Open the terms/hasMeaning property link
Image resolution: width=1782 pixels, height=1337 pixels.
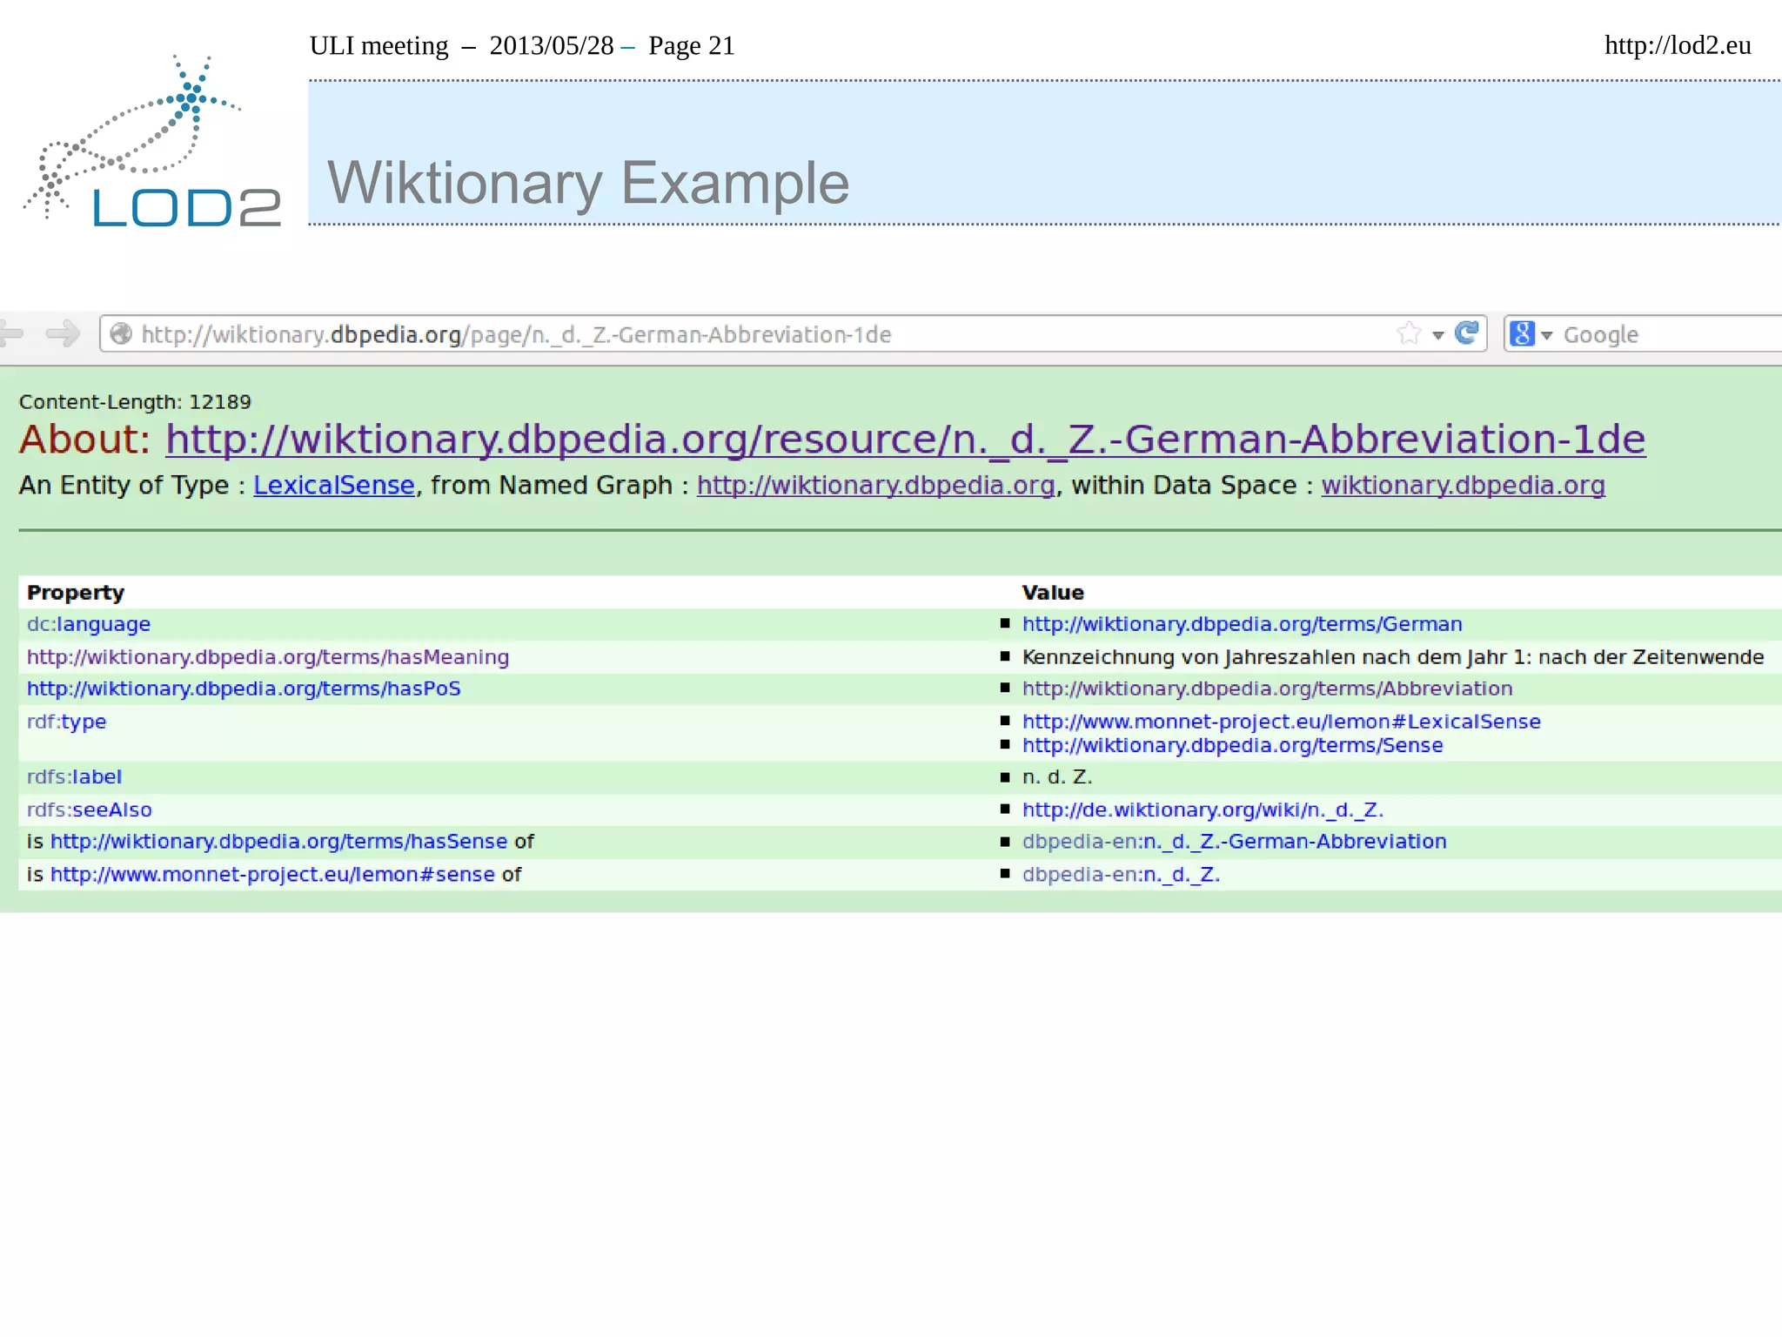pos(268,657)
